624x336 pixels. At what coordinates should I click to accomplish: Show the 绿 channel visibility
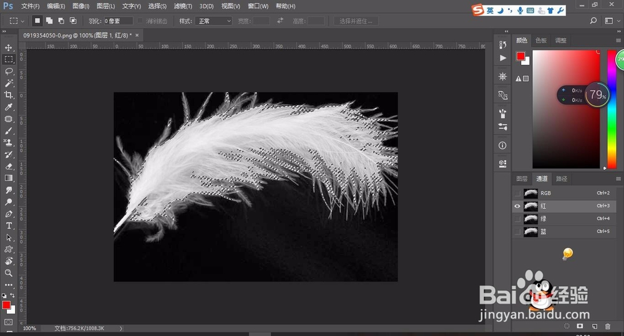(x=517, y=219)
